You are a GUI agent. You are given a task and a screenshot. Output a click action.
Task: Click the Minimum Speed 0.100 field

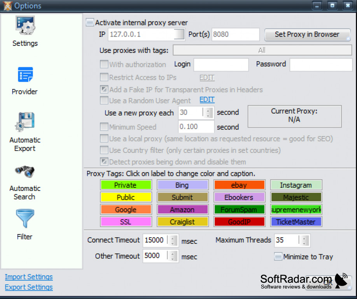pyautogui.click(x=196, y=127)
